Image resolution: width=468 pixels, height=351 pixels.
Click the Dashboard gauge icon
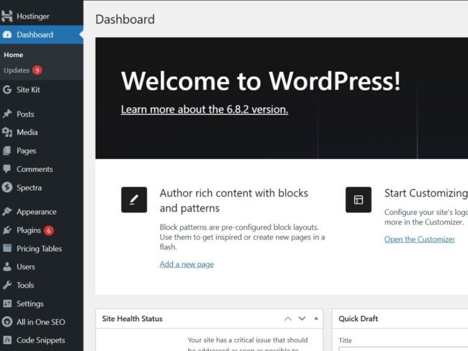(x=7, y=35)
